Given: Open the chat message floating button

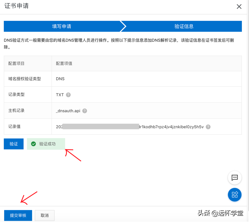Looking at the screenshot, I should (235, 178).
